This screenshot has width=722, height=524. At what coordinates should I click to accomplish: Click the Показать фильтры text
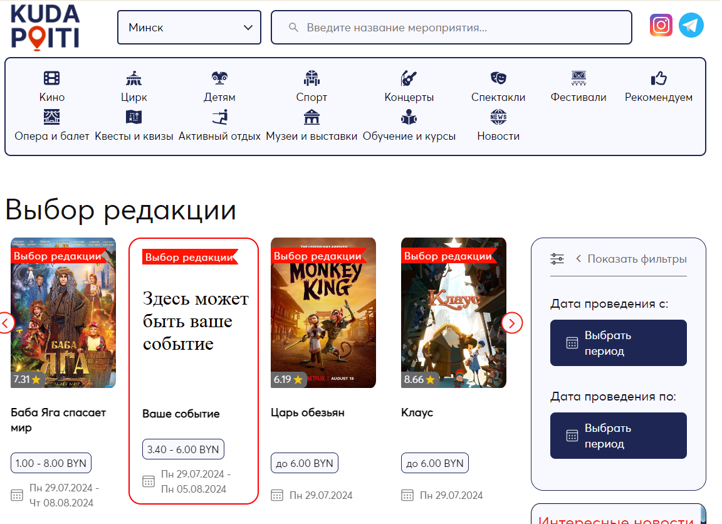[x=637, y=259]
